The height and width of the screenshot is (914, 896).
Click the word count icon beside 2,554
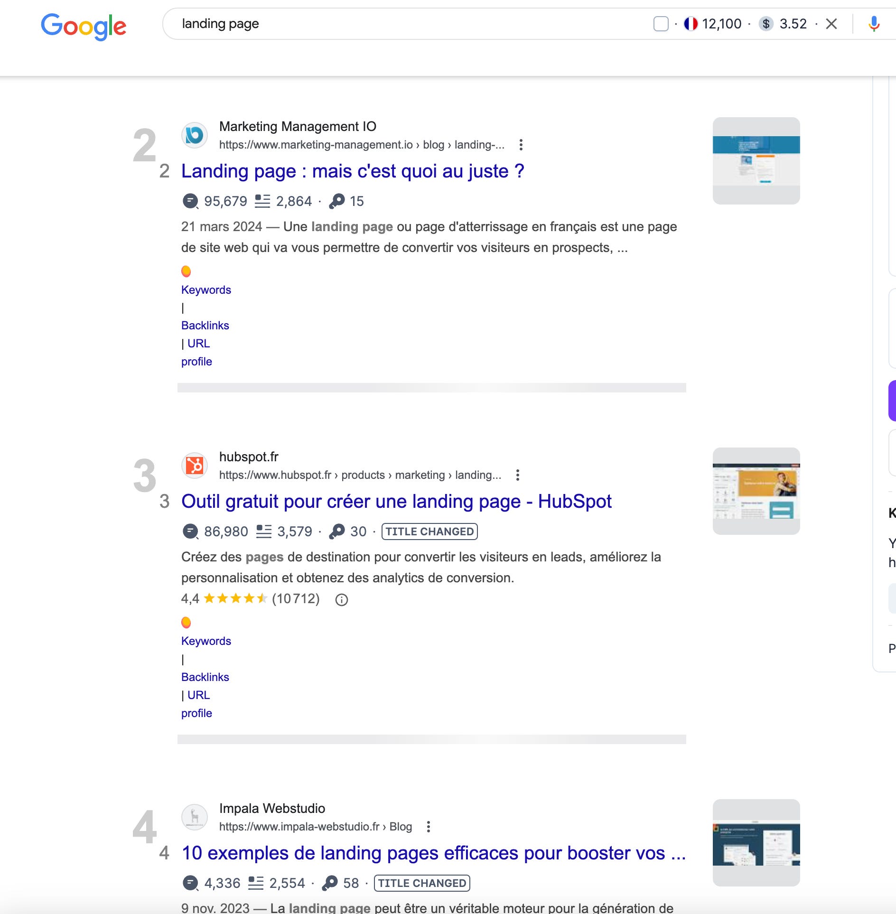(256, 883)
